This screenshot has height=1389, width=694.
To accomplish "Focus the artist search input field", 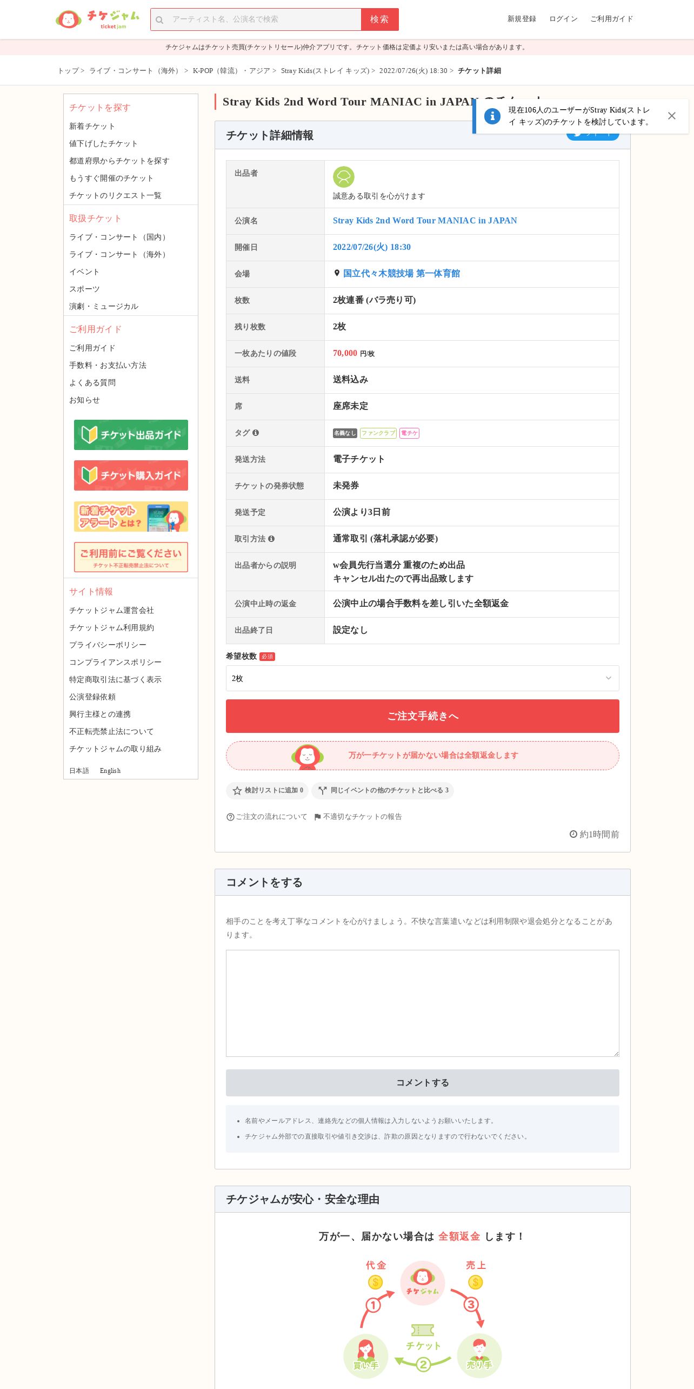I will coord(256,19).
